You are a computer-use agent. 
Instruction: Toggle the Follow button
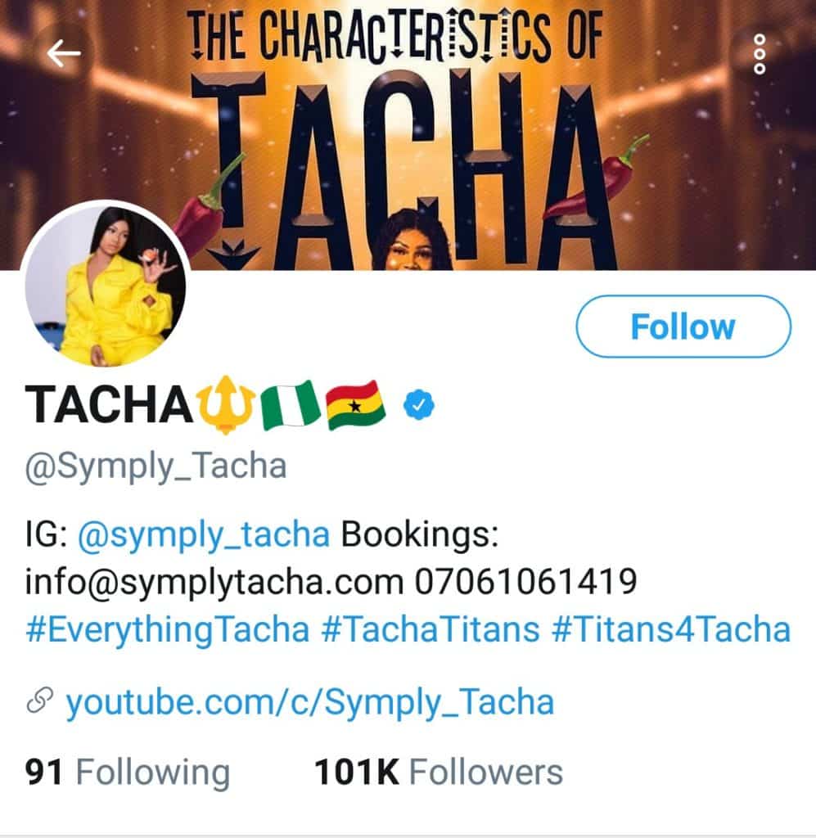[683, 327]
